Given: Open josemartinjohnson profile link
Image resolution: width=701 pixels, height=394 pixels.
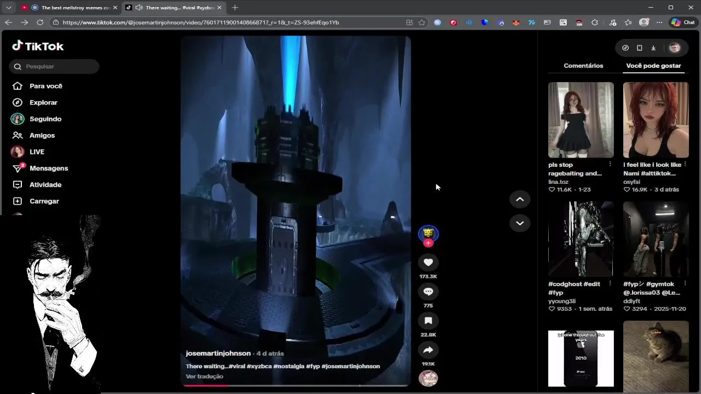Looking at the screenshot, I should click(218, 354).
